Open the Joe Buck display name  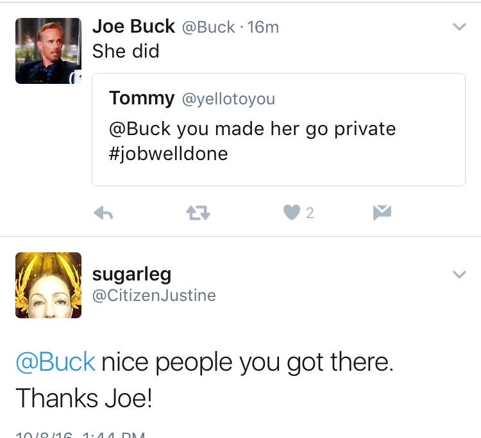point(133,26)
